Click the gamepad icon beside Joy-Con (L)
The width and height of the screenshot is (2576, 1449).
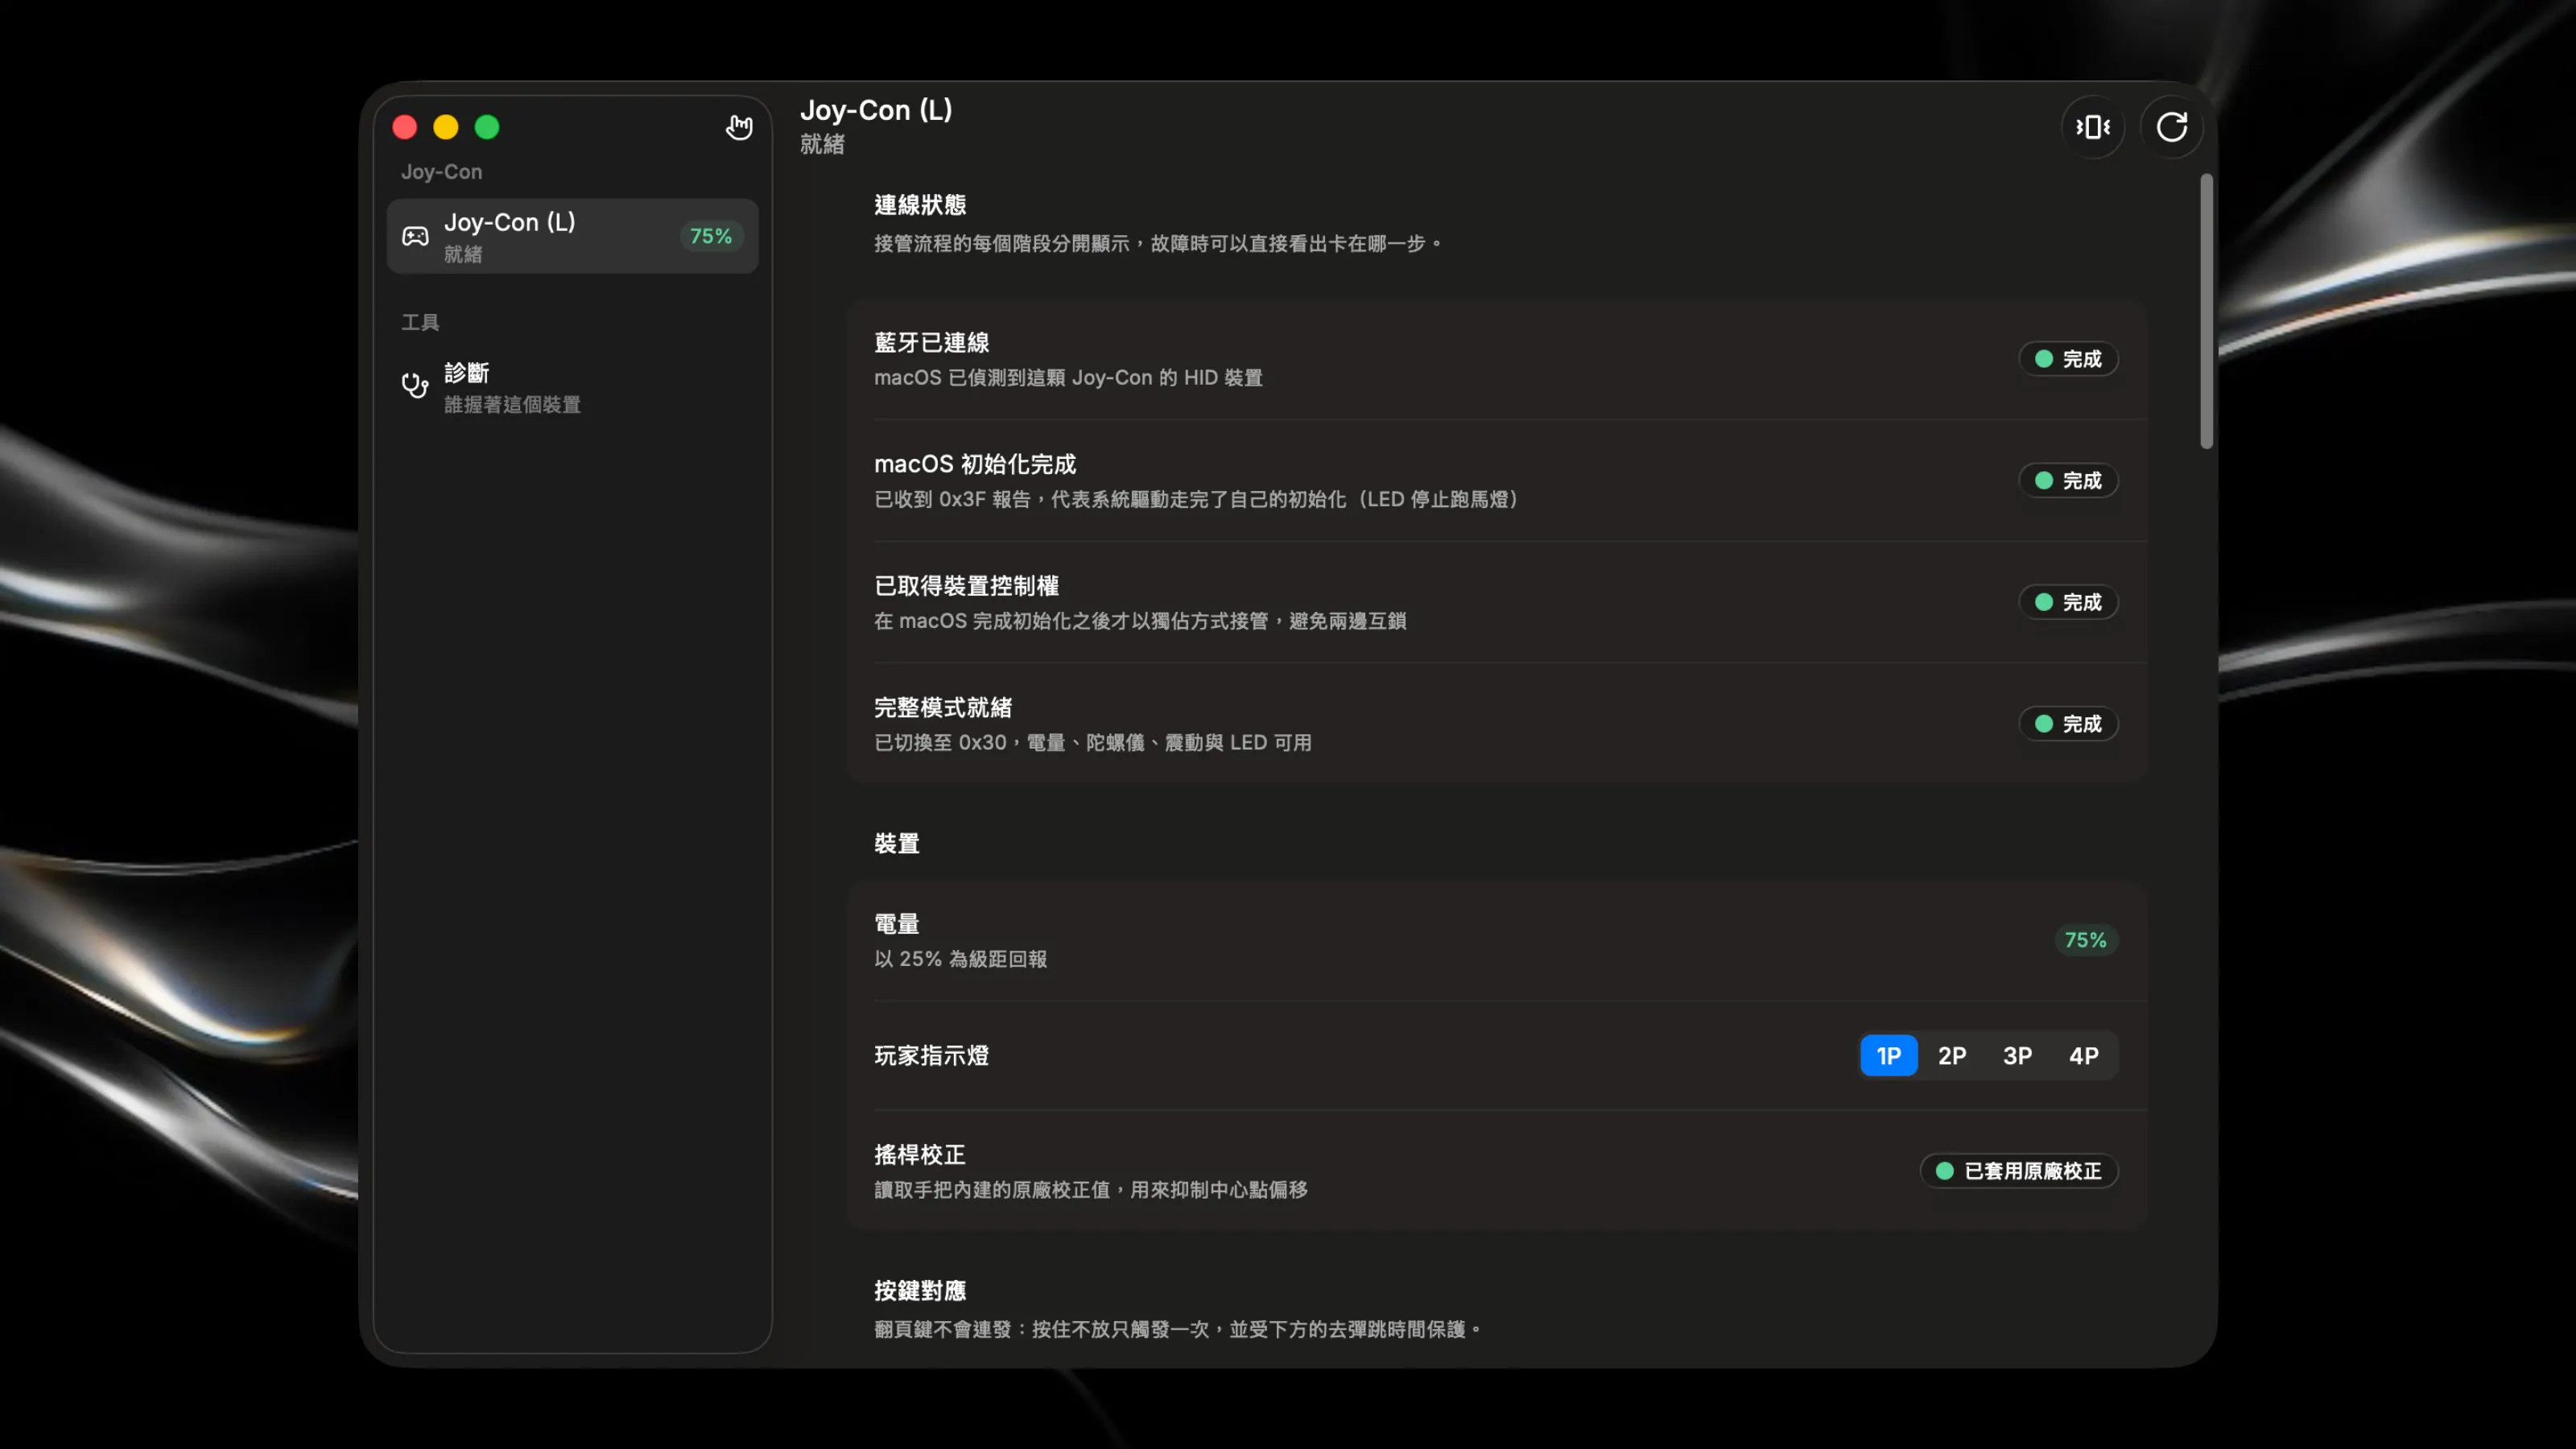(415, 236)
